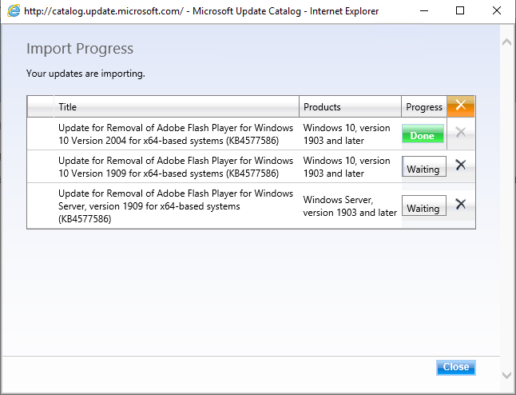
Task: Click the scrollbar up arrow
Action: point(506,42)
